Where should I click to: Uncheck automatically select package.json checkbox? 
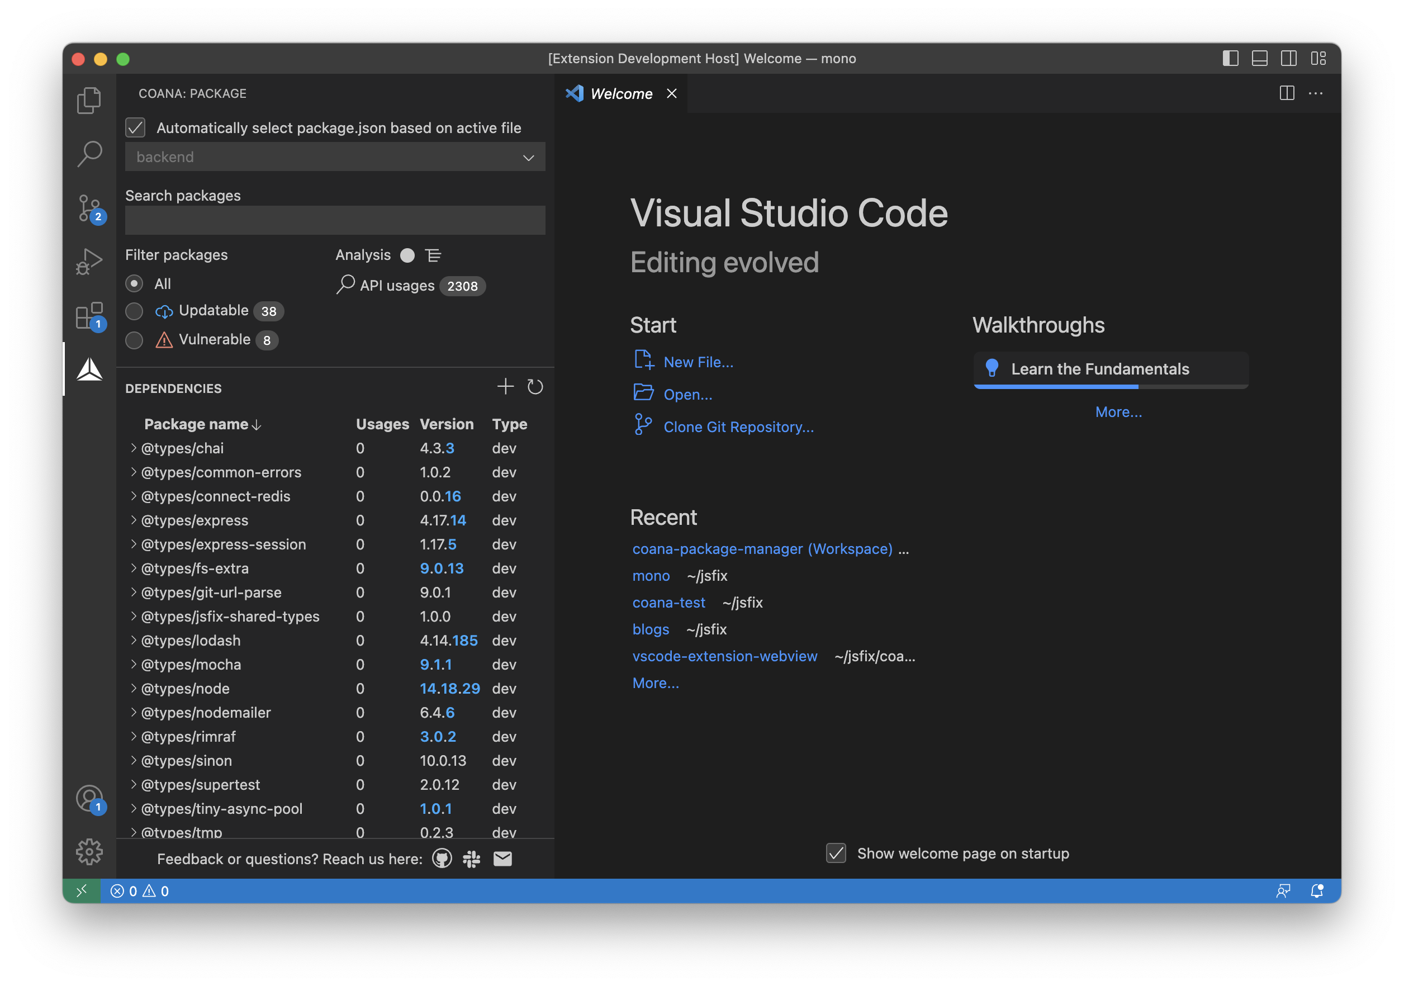tap(136, 128)
